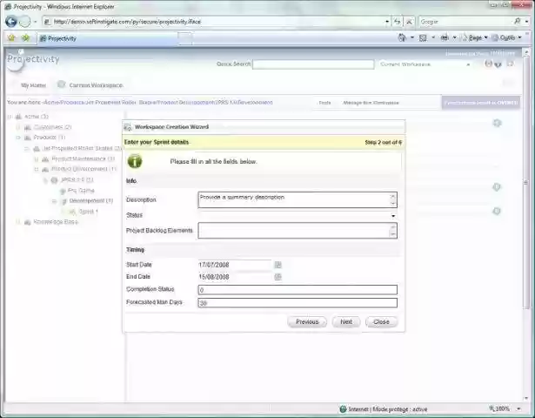The height and width of the screenshot is (418, 535).
Task: Collapse the Acme tree expander
Action: [10, 117]
